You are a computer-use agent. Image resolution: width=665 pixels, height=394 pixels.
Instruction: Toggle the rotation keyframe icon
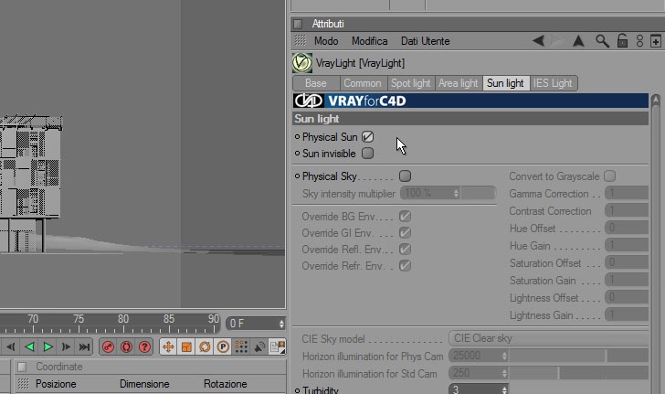205,346
